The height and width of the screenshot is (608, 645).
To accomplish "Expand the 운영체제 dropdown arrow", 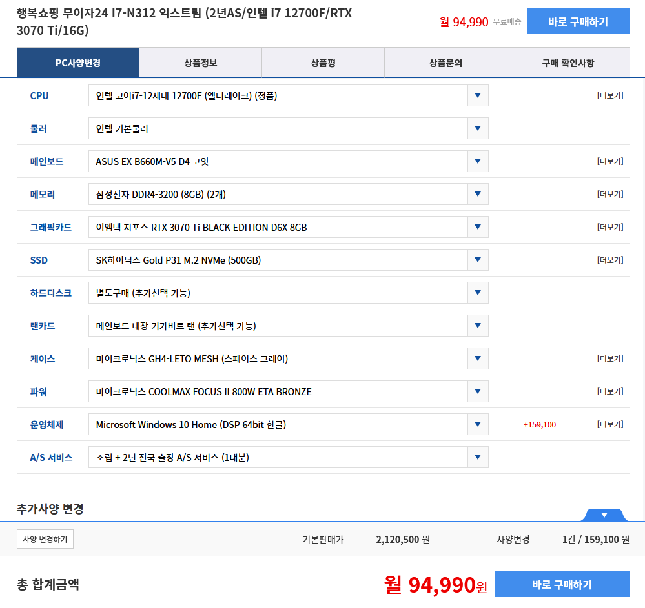I will click(x=478, y=424).
